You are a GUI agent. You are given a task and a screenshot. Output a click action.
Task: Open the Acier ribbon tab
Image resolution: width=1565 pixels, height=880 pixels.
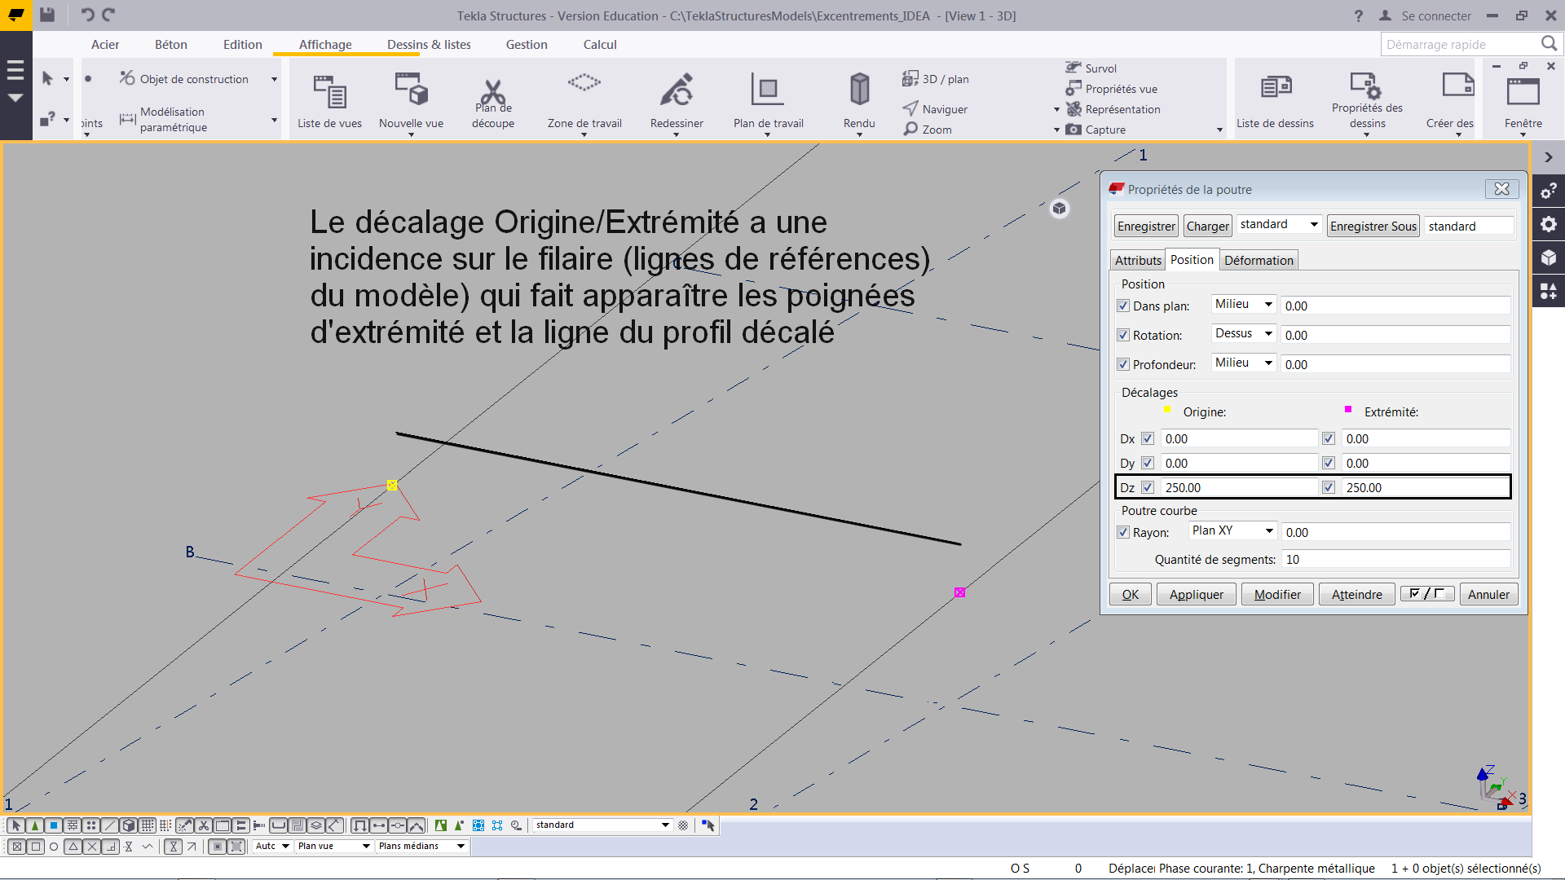tap(105, 45)
